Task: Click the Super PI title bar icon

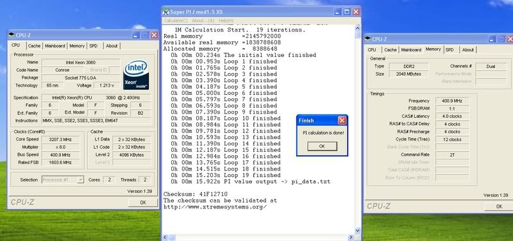Action: pyautogui.click(x=166, y=12)
